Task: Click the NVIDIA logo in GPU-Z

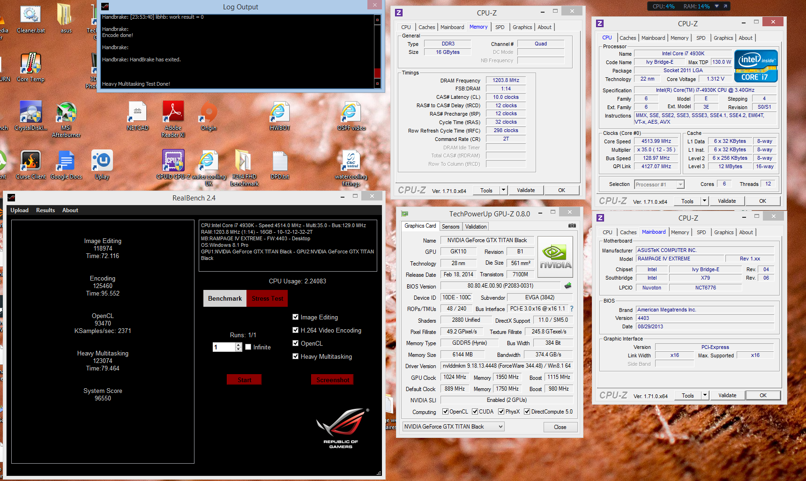Action: tap(555, 257)
